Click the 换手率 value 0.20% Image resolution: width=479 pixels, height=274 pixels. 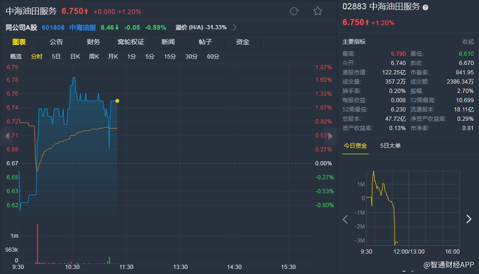pos(397,91)
